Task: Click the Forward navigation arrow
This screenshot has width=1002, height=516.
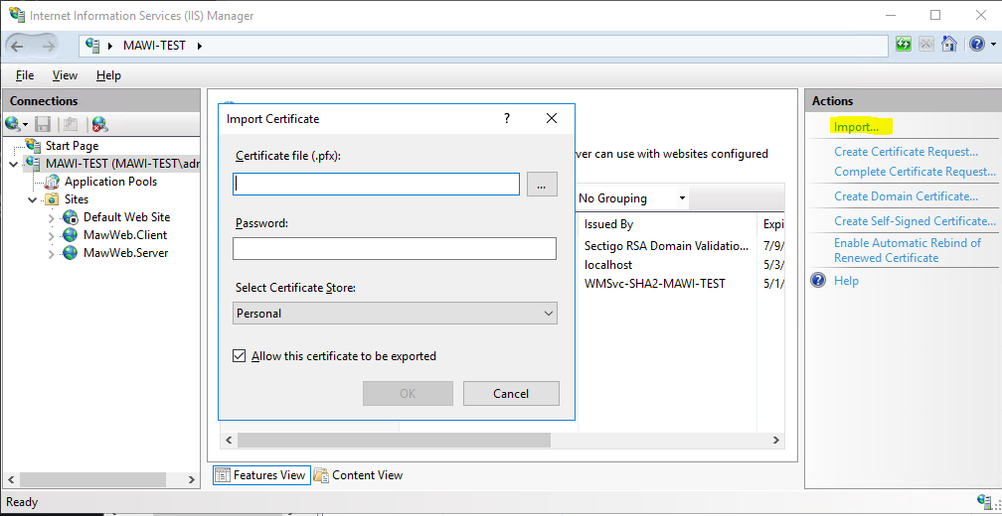Action: (x=48, y=46)
